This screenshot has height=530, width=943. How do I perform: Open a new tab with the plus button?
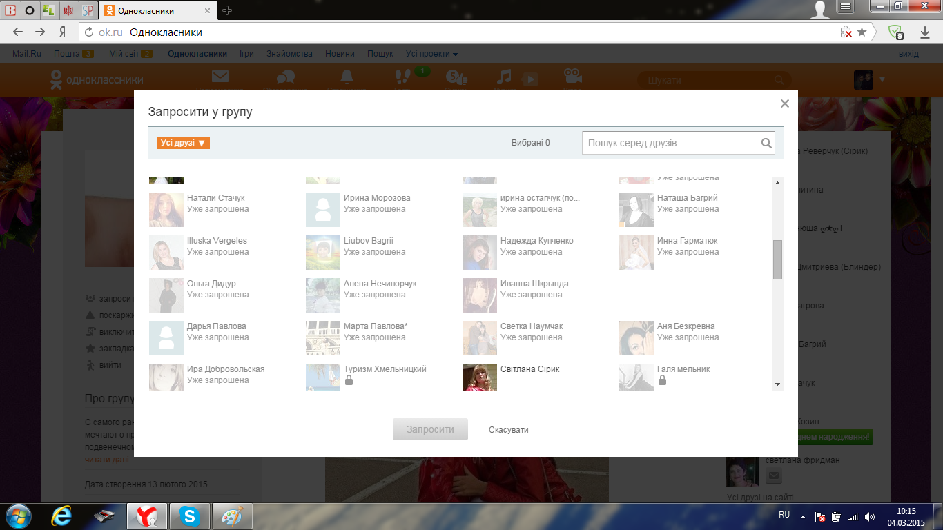coord(227,10)
